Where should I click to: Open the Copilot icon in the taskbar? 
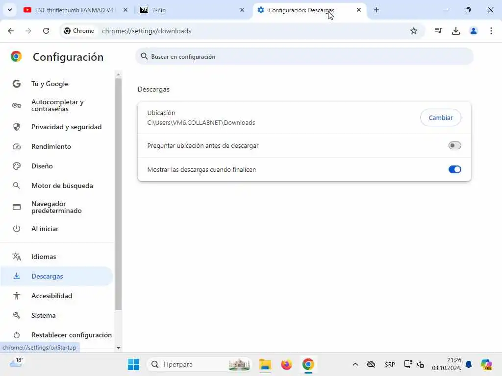486,364
